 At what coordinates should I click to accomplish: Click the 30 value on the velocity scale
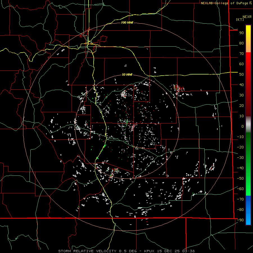pyautogui.click(x=241, y=95)
